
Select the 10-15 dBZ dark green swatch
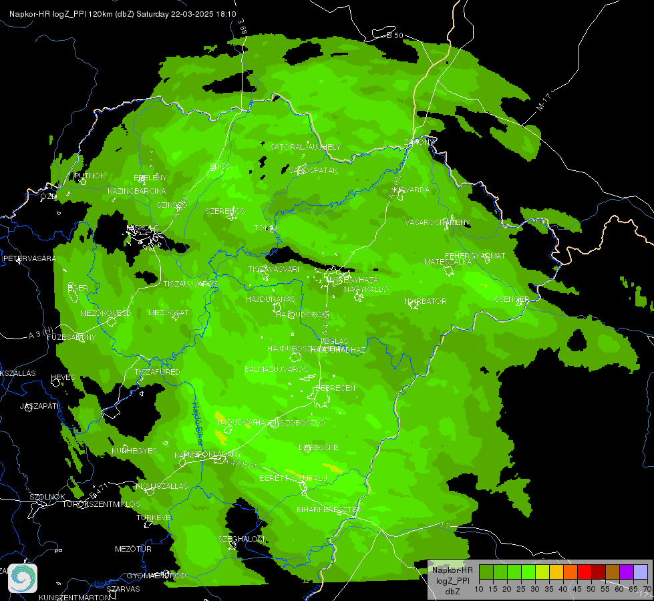tap(486, 572)
